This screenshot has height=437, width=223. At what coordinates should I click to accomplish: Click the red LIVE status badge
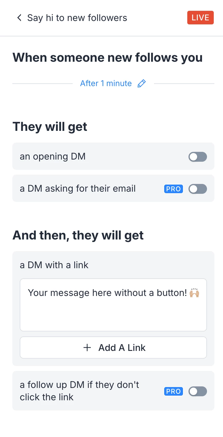tap(200, 18)
